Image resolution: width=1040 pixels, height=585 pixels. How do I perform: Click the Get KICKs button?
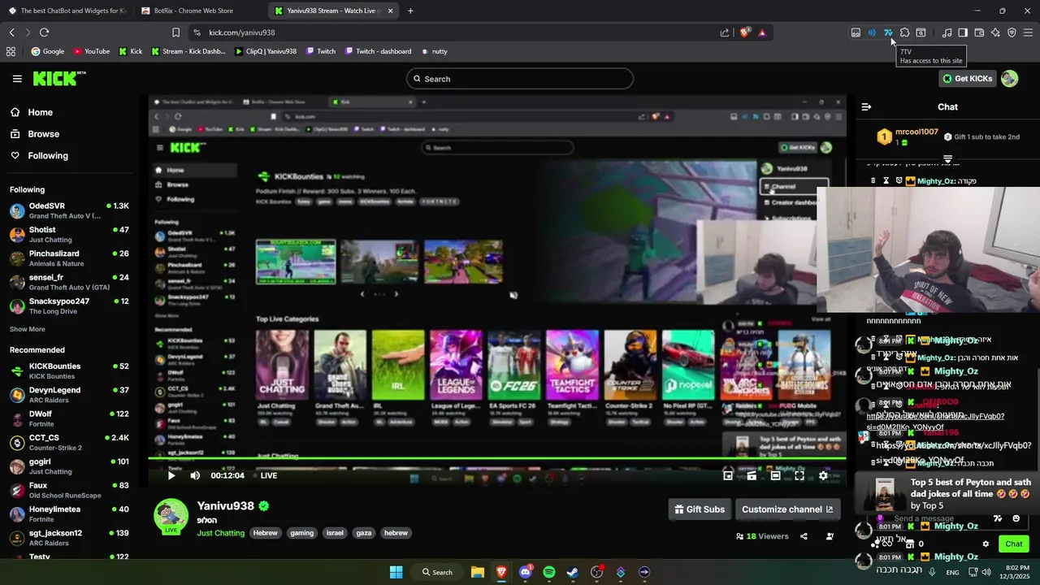pos(968,79)
